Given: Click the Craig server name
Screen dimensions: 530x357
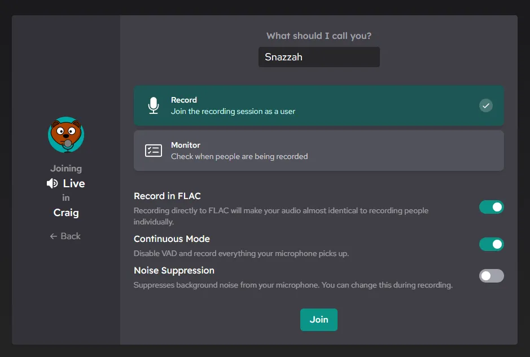Looking at the screenshot, I should 65,213.
